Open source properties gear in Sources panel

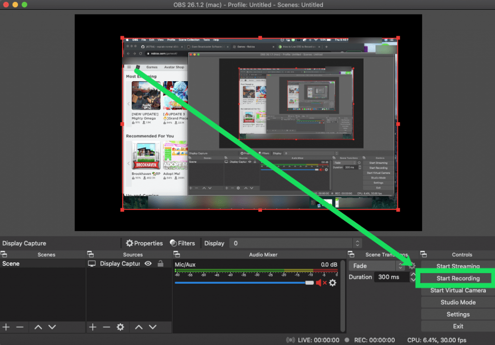[x=120, y=327]
